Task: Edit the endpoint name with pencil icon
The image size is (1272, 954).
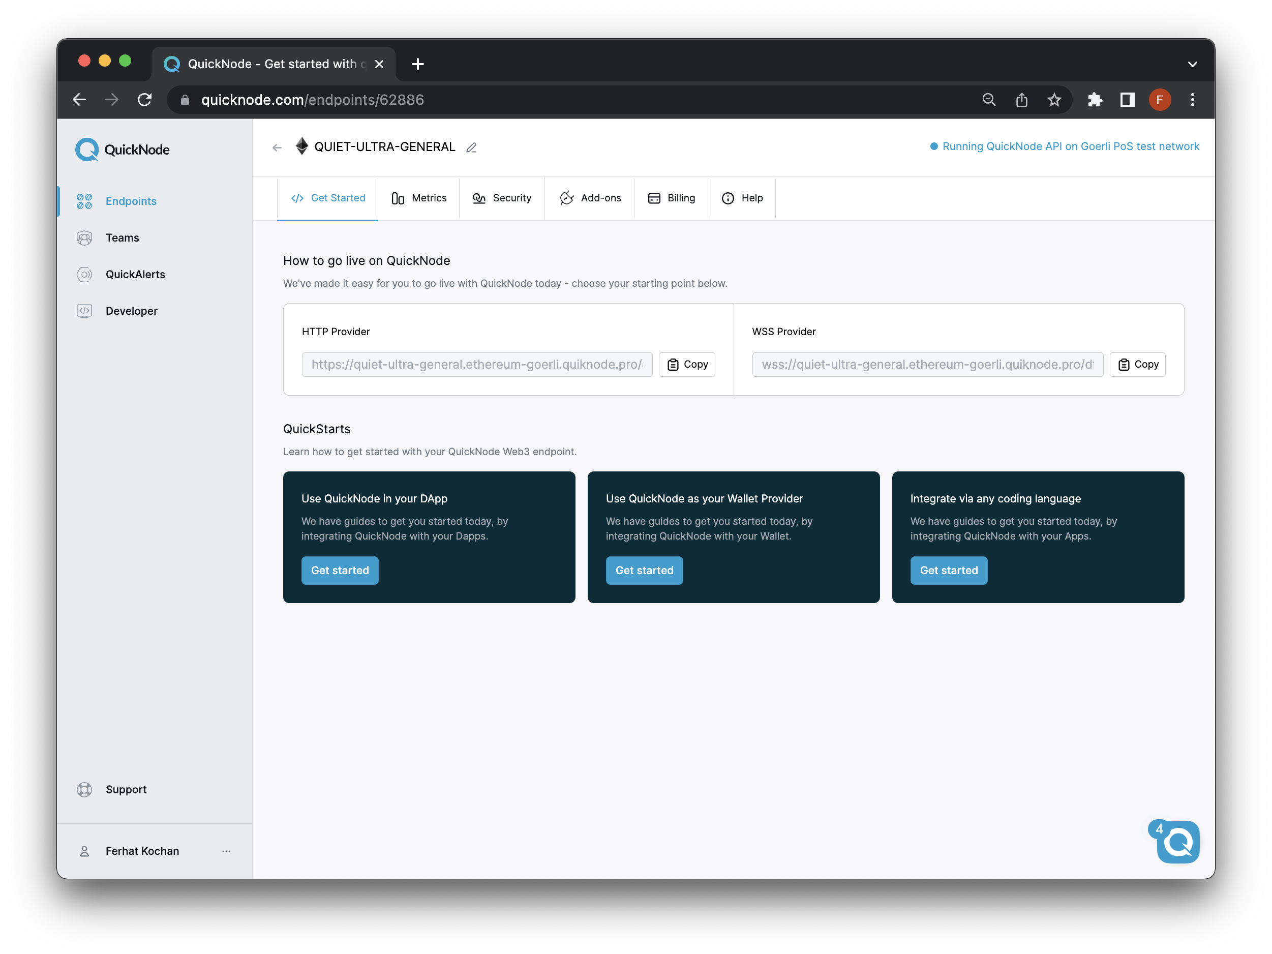Action: [472, 148]
